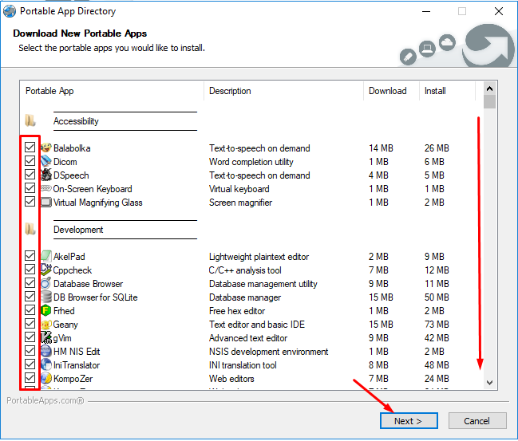This screenshot has height=441, width=518.
Task: Click the list scrollbar thumb
Action: 489,101
